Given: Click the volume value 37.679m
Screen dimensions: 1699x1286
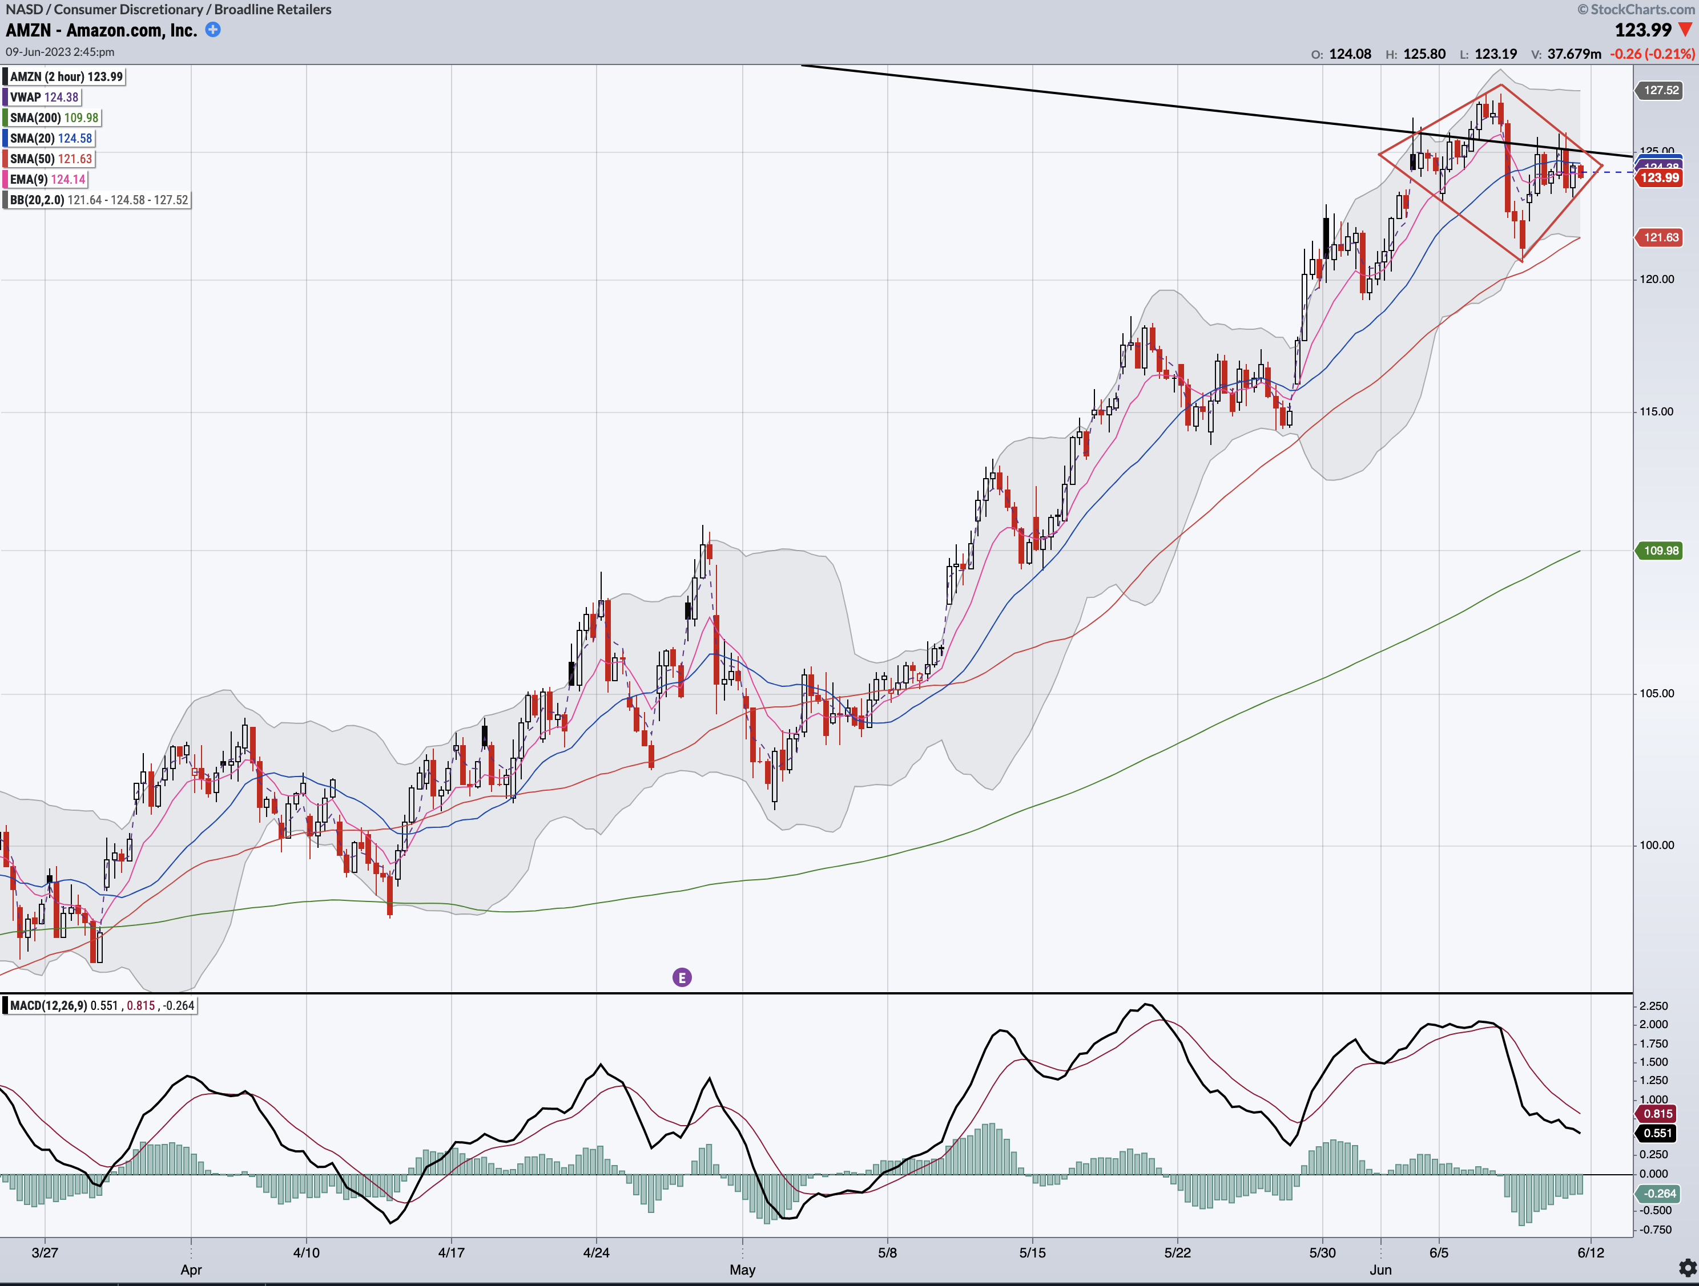Looking at the screenshot, I should pyautogui.click(x=1575, y=54).
